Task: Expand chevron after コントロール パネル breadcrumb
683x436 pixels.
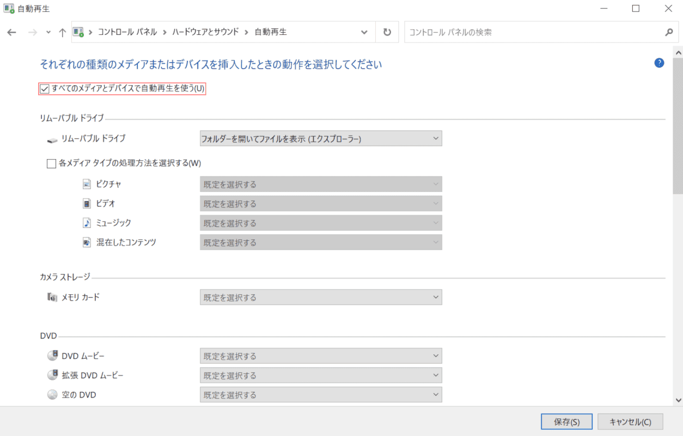Action: click(x=164, y=32)
